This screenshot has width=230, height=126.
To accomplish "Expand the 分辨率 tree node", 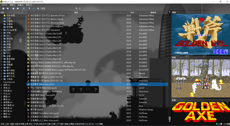I will pyautogui.click(x=1, y=79).
